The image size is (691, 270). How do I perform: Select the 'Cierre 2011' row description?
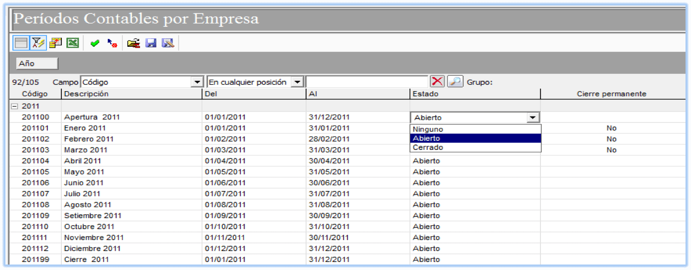[x=86, y=260]
